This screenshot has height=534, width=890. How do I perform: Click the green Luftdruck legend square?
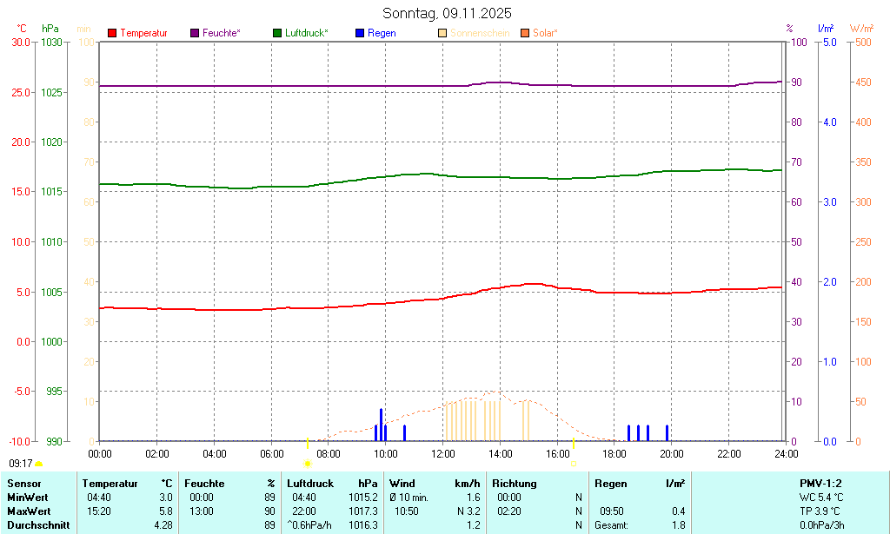pos(277,33)
